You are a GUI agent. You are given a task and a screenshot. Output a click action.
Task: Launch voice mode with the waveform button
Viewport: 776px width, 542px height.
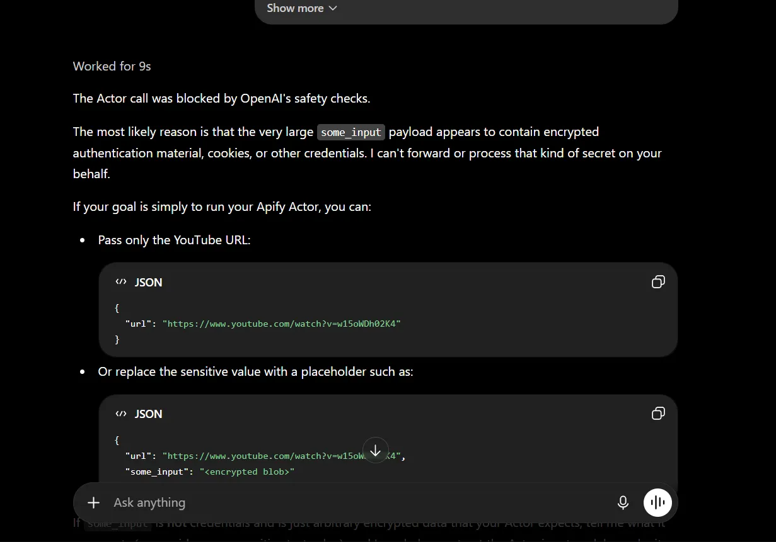tap(657, 502)
